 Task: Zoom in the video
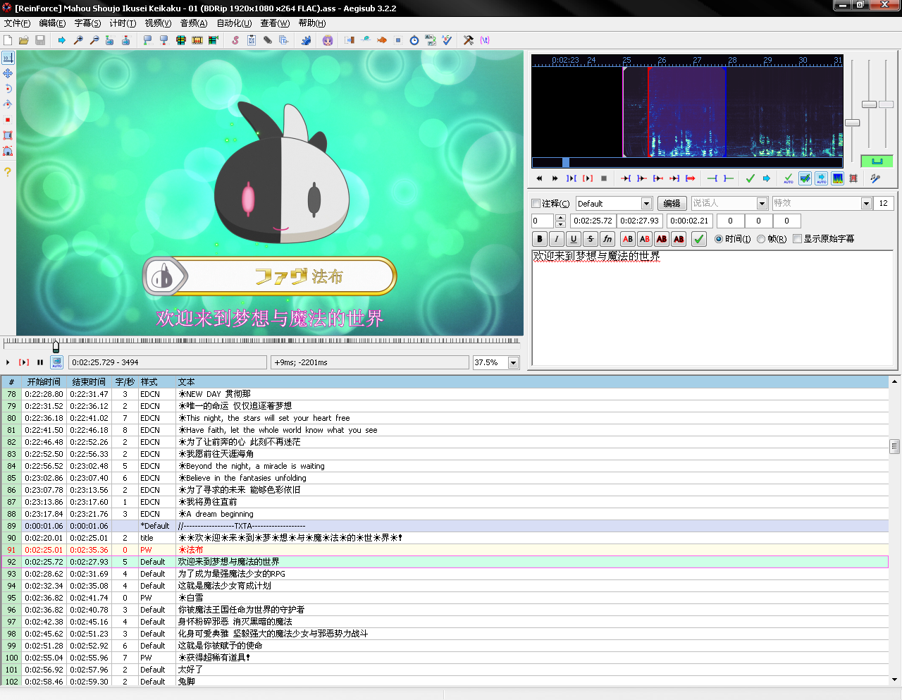[x=78, y=40]
